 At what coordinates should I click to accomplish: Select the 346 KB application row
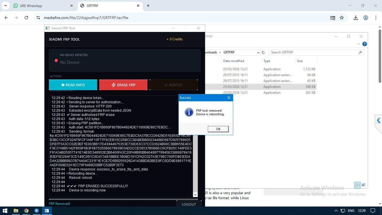pyautogui.click(x=261, y=87)
